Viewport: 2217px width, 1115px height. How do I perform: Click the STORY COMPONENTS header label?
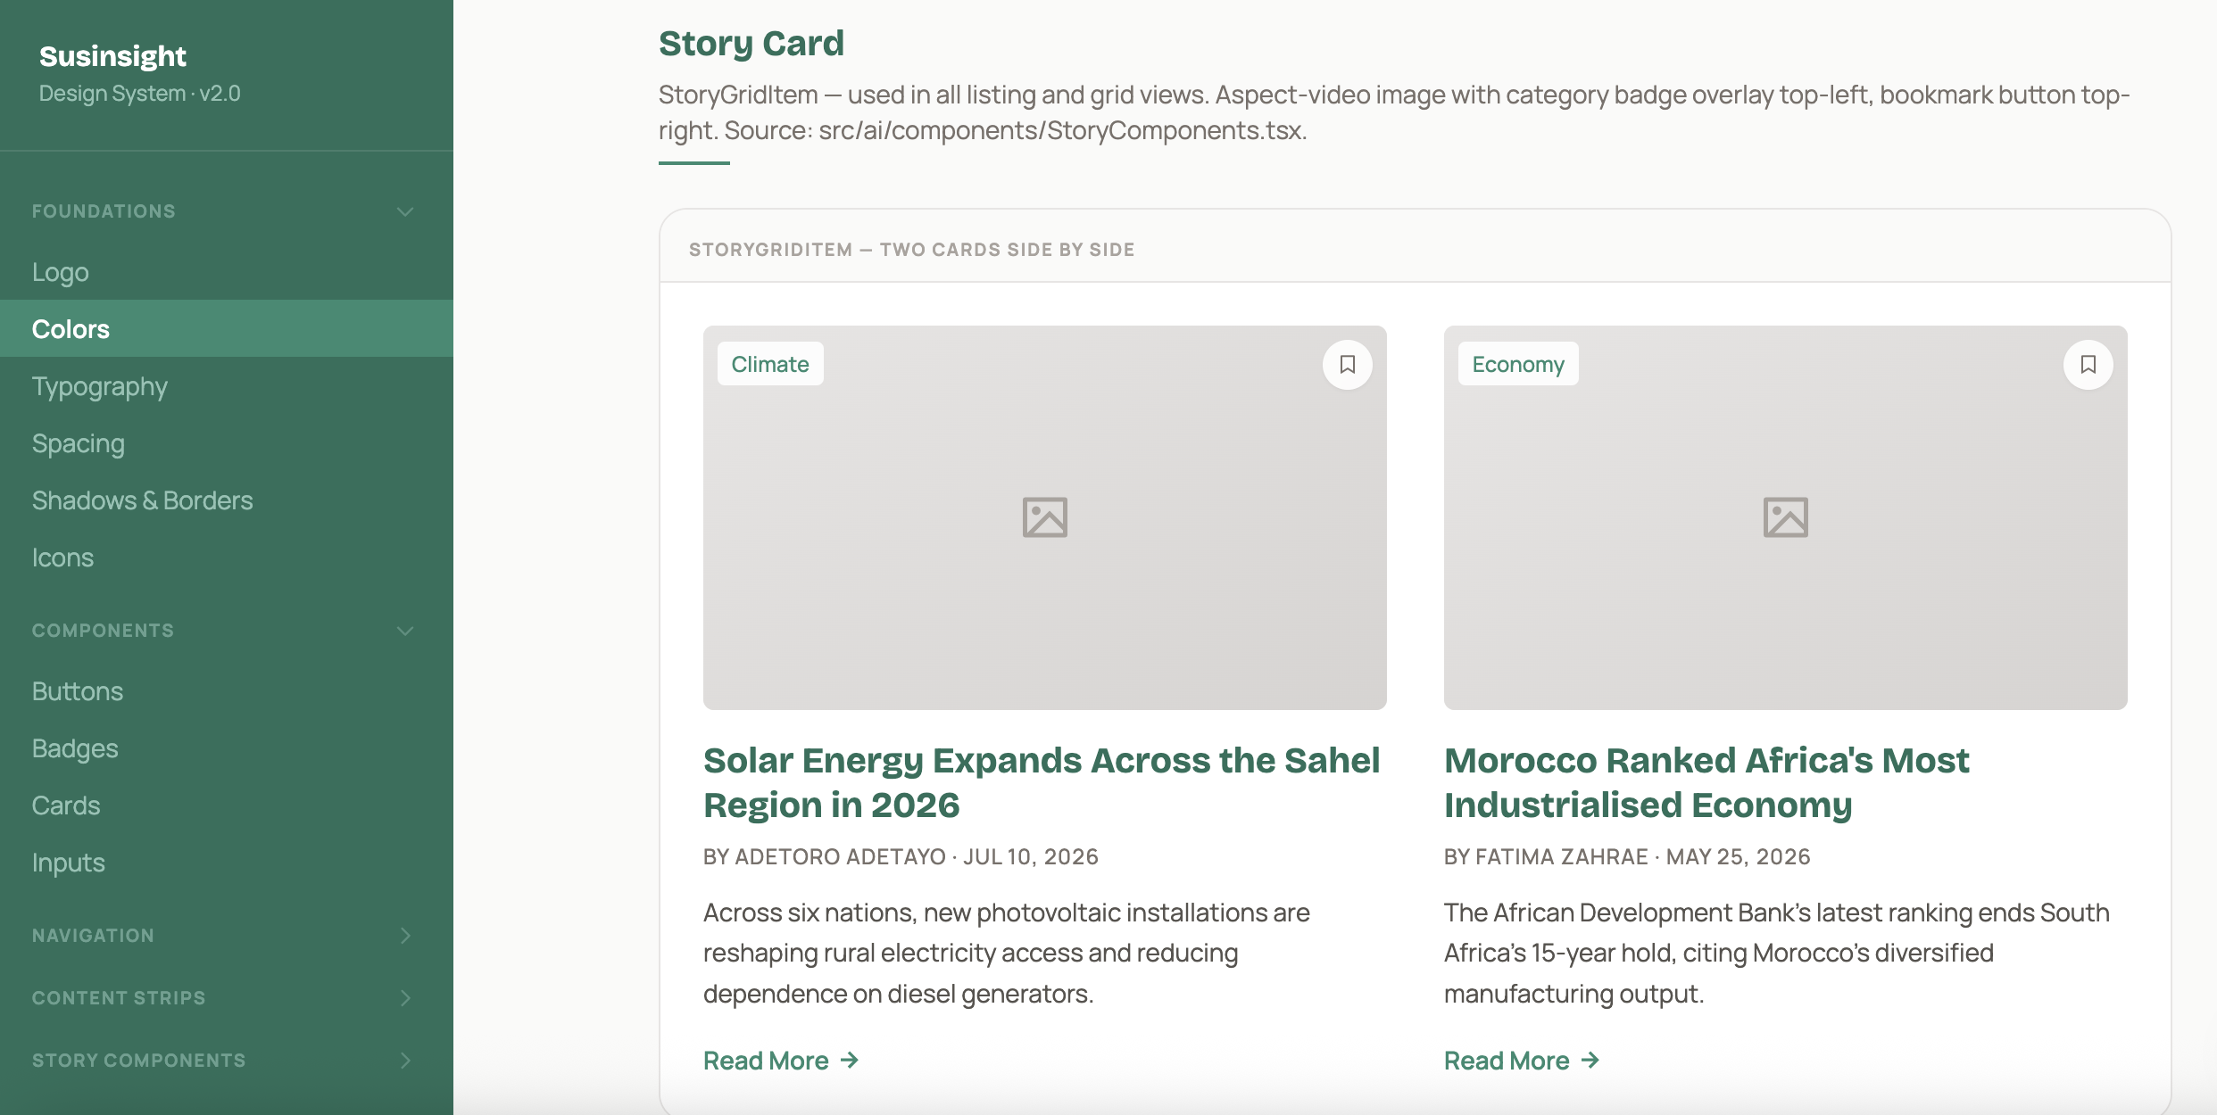point(138,1061)
